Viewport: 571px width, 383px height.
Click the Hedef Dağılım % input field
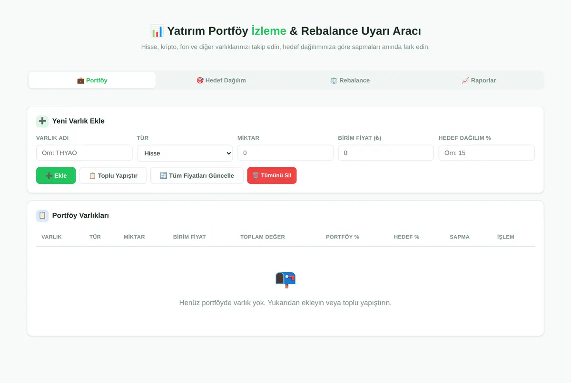[487, 153]
